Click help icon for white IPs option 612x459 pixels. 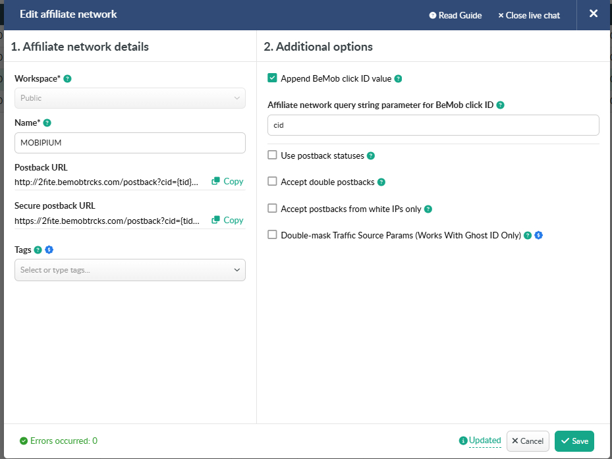coord(428,209)
